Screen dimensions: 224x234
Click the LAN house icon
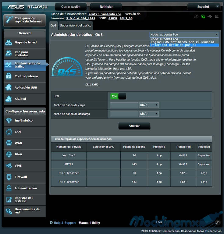pos(9,132)
